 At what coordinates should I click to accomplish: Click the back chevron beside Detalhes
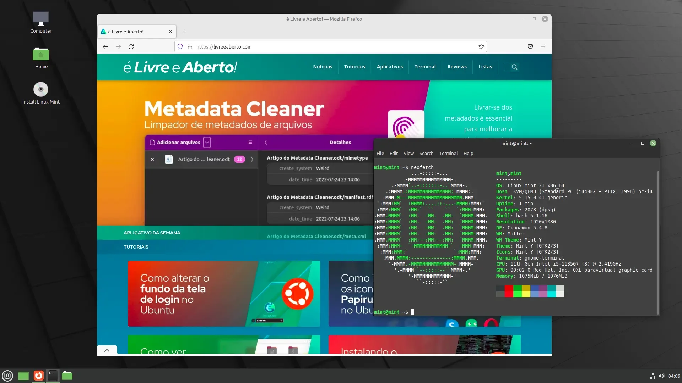click(x=266, y=142)
